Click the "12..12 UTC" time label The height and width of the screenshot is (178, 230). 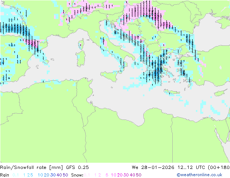(192, 167)
